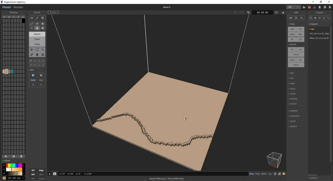Collapse the vox folder in Project
333x181 pixels.
point(312,29)
